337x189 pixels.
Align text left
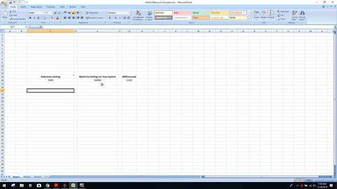coord(65,18)
